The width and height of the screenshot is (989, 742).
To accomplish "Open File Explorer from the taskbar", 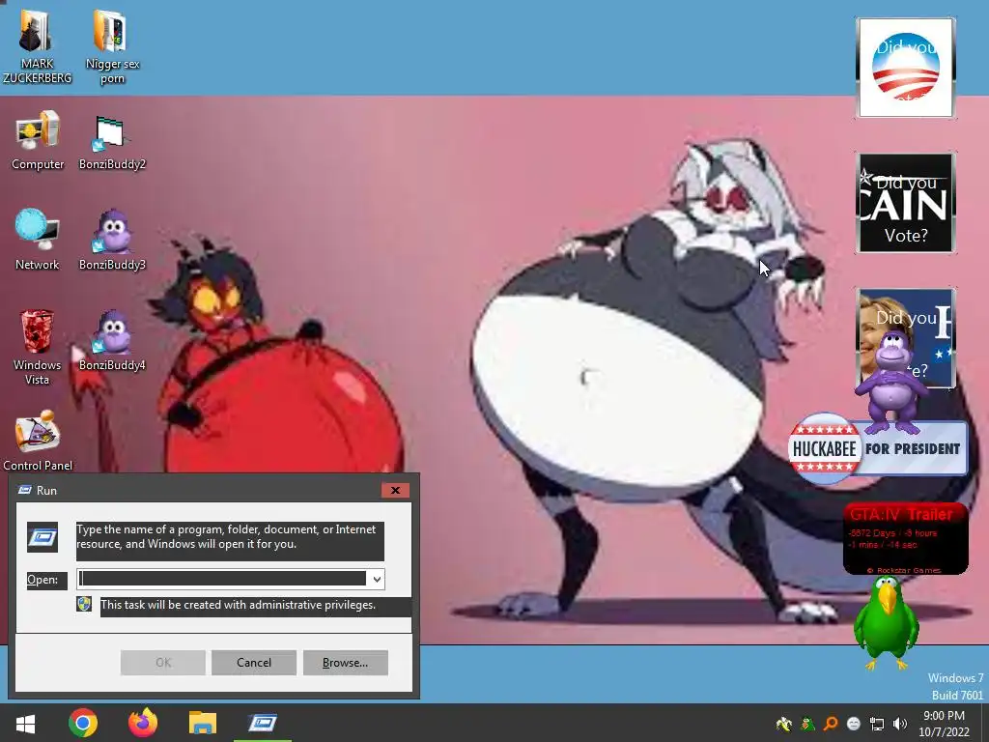I will (203, 723).
